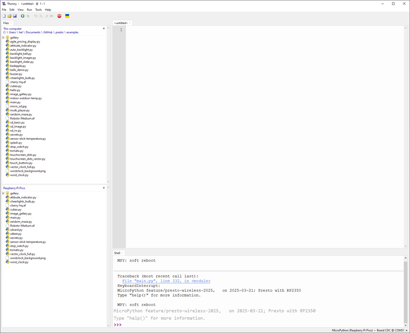
Task: Click the File "main.py", line 332 traceback link
Action: point(166,281)
